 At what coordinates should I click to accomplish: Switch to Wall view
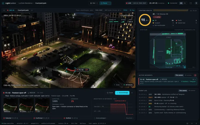pos(94,3)
